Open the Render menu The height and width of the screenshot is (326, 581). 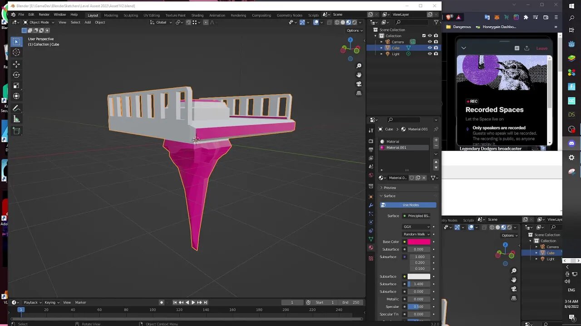click(44, 14)
